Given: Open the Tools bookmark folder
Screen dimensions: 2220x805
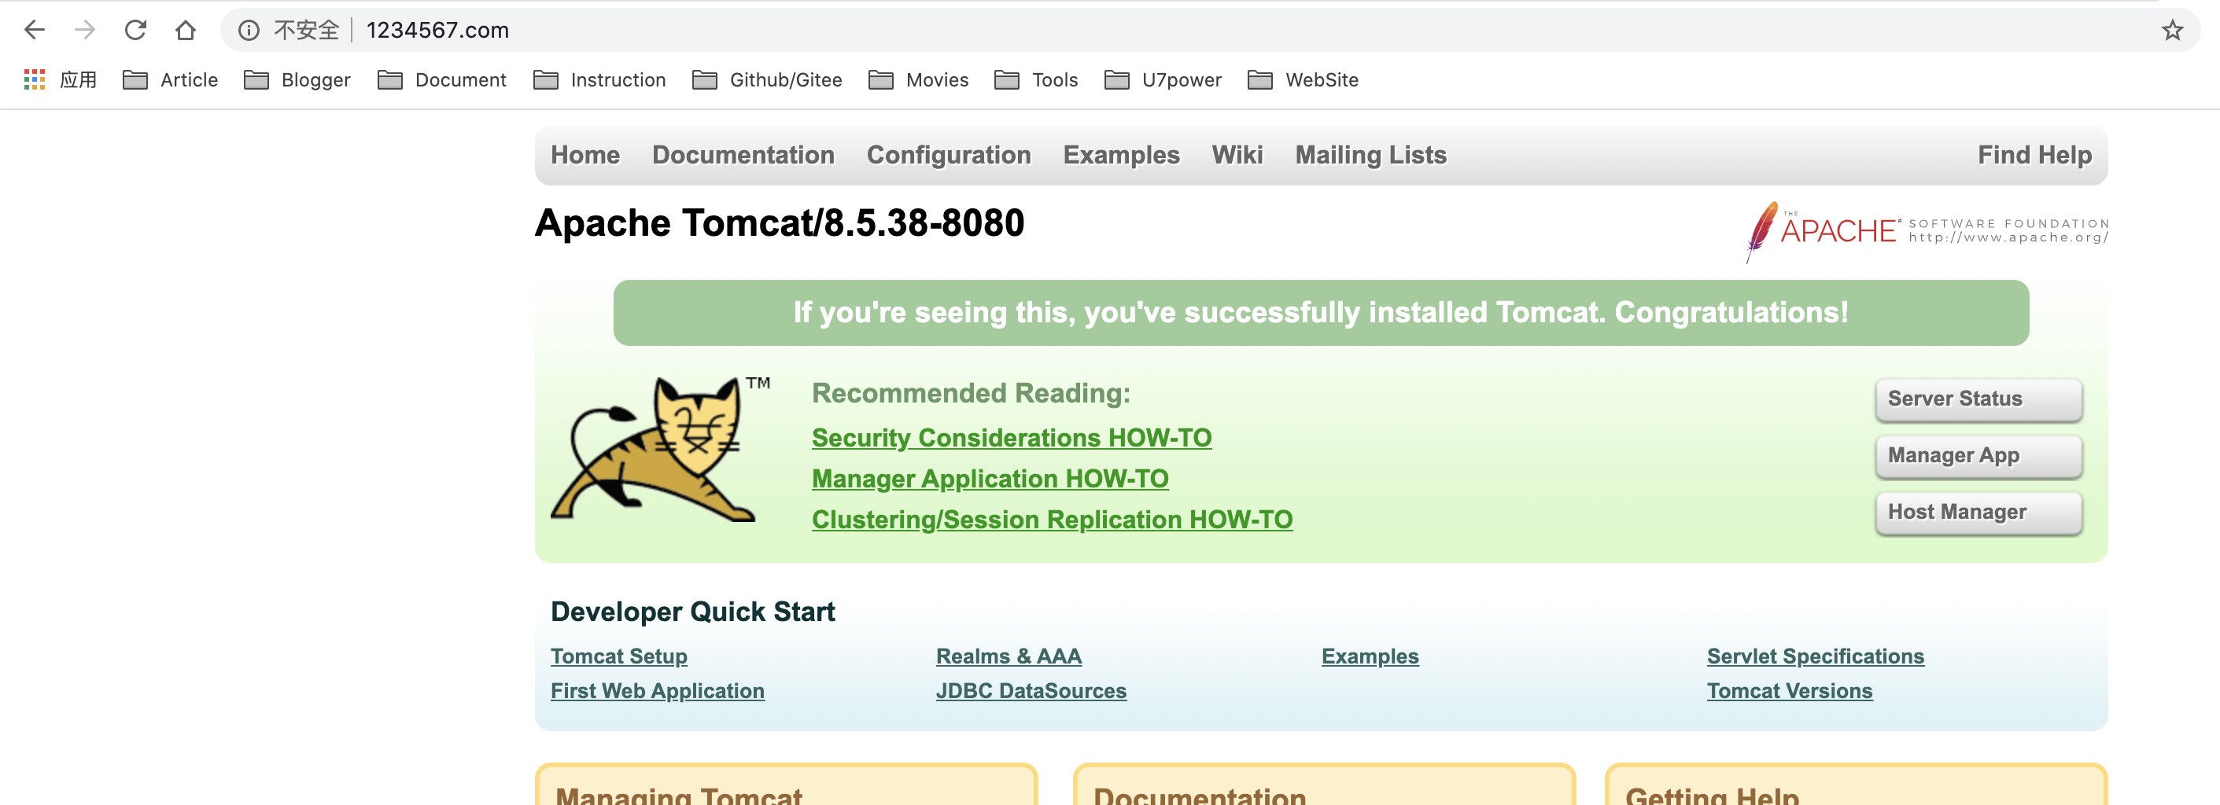Looking at the screenshot, I should [x=1036, y=80].
